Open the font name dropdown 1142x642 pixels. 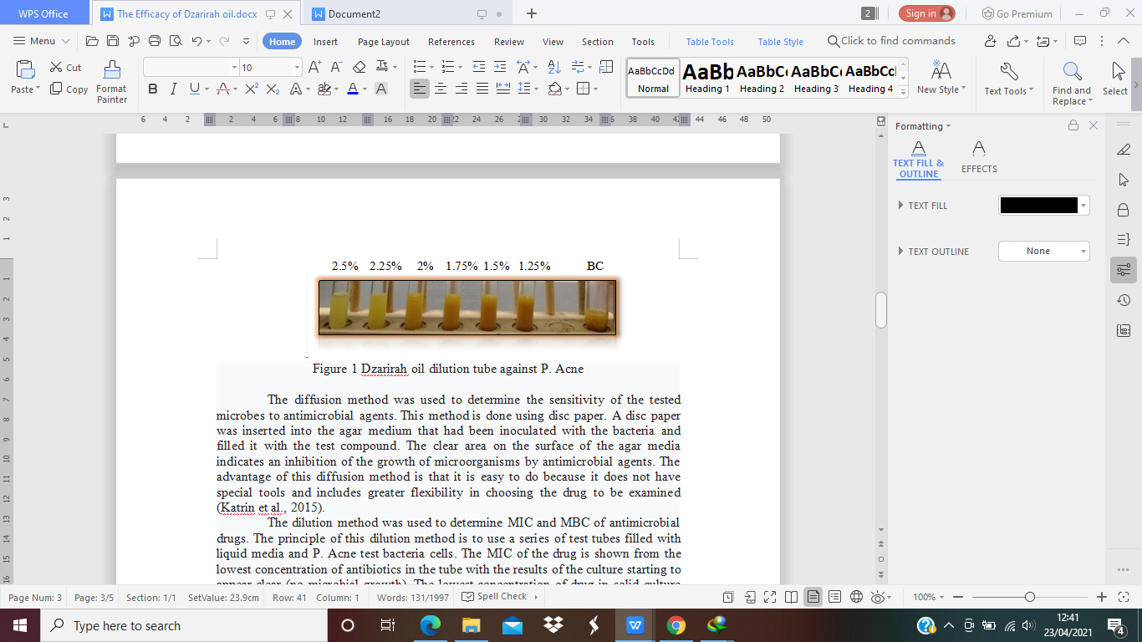(x=234, y=68)
